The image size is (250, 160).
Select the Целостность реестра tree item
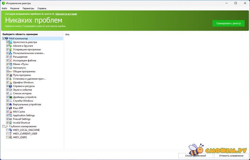point(25,42)
